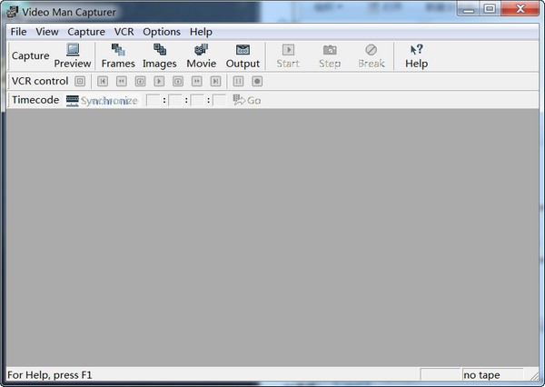Select the Frames capture mode
This screenshot has width=545, height=387.
(118, 56)
